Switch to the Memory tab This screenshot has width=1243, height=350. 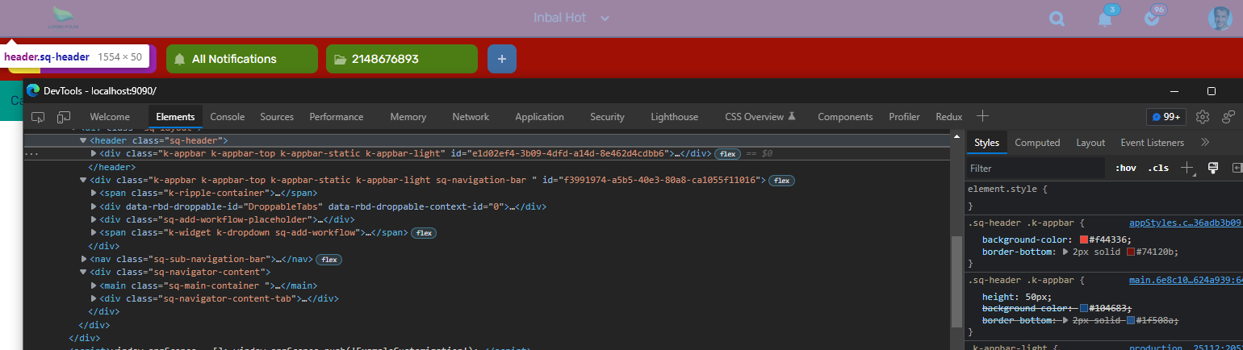[x=408, y=117]
